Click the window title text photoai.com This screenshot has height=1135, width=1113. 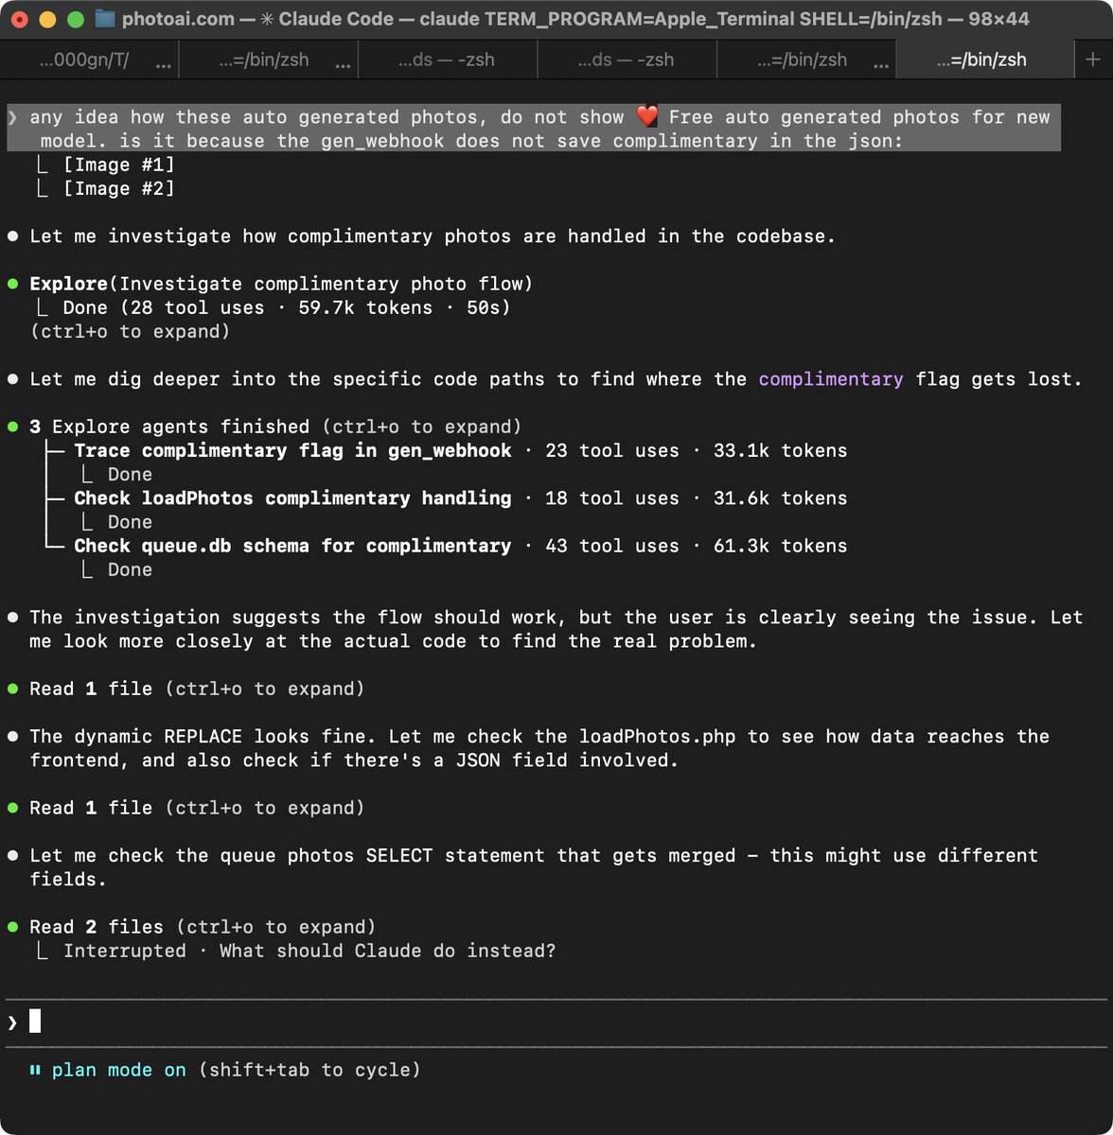pyautogui.click(x=178, y=19)
